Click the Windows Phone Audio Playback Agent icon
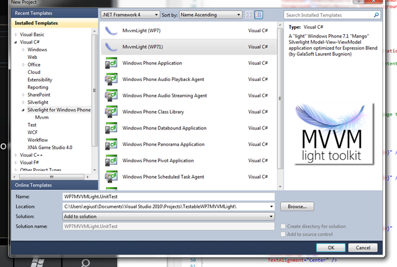 tap(111, 79)
